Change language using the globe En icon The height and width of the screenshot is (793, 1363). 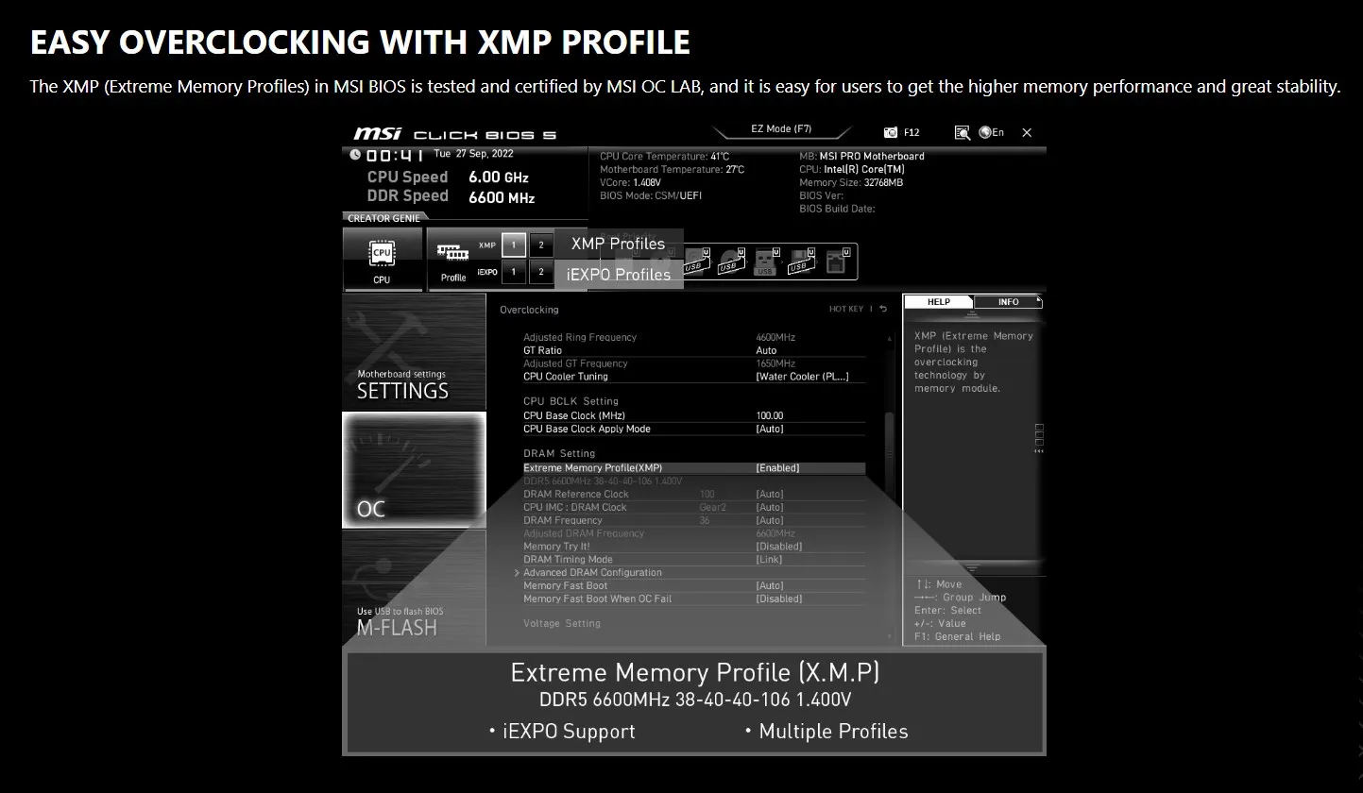coord(991,133)
